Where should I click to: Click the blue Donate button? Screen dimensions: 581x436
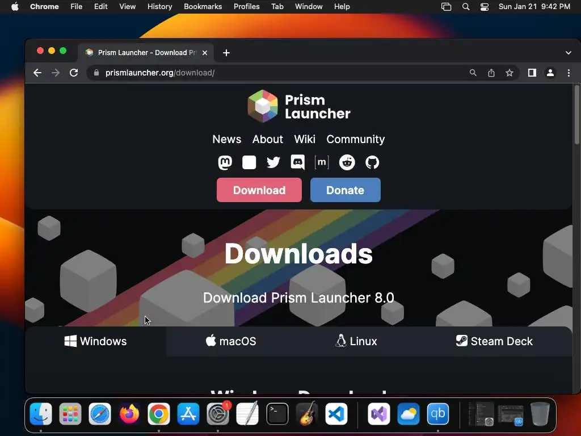(345, 190)
